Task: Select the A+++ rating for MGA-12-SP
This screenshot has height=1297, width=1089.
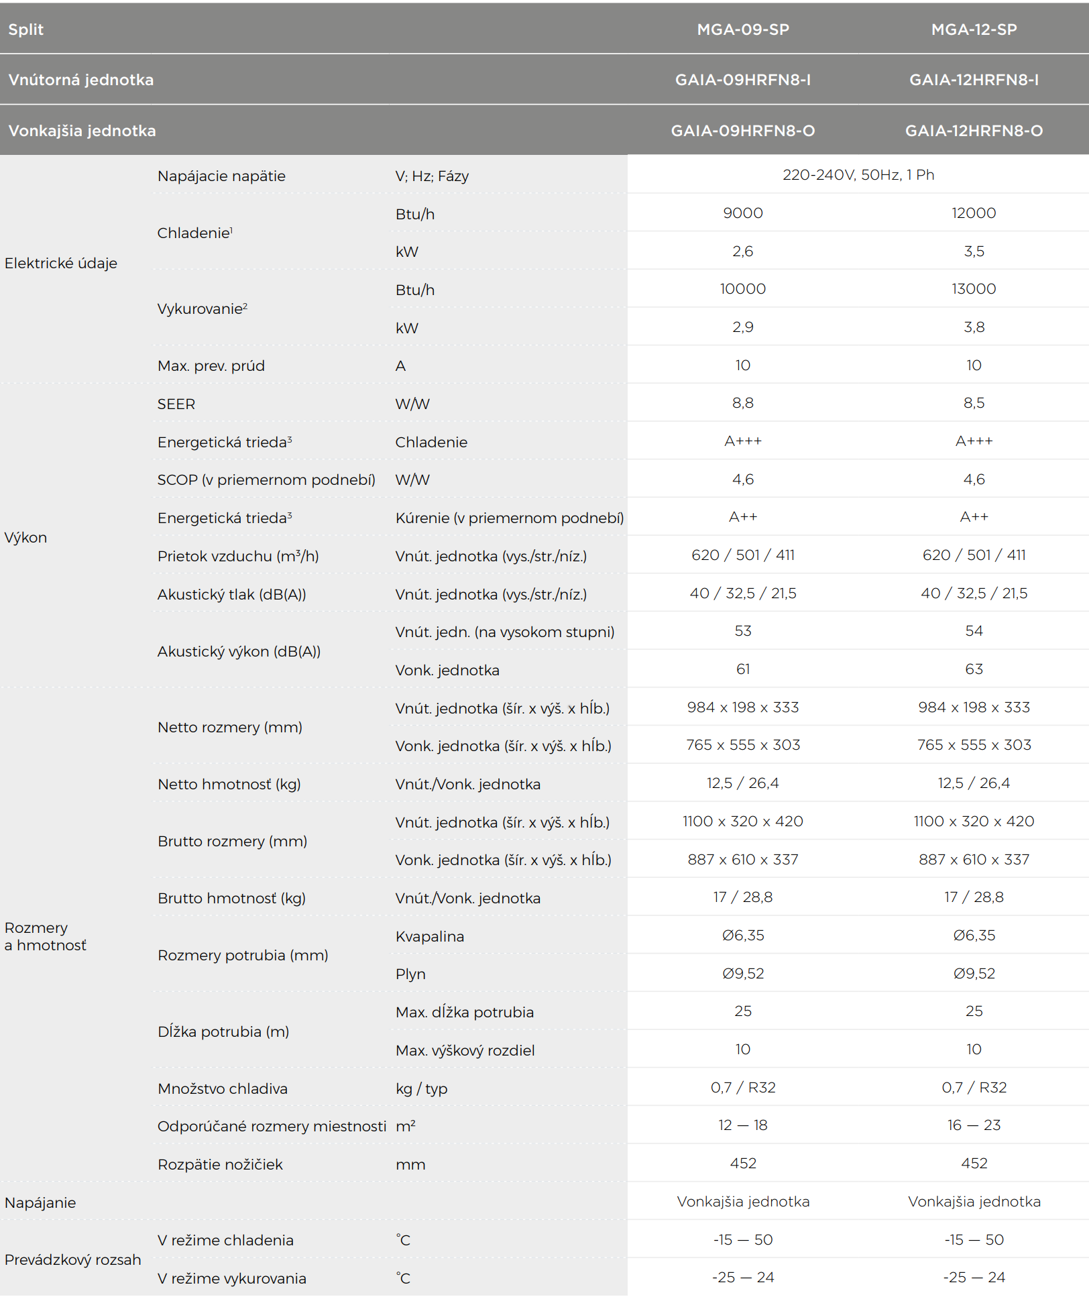Action: pos(974,441)
